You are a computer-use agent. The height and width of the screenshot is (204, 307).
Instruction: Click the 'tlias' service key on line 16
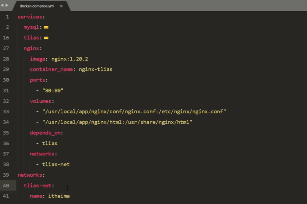tap(31, 38)
